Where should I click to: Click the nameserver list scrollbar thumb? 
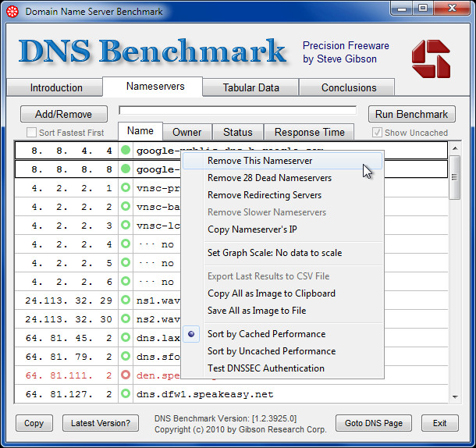coord(454,178)
